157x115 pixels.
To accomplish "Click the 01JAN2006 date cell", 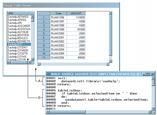I will 58,57.
